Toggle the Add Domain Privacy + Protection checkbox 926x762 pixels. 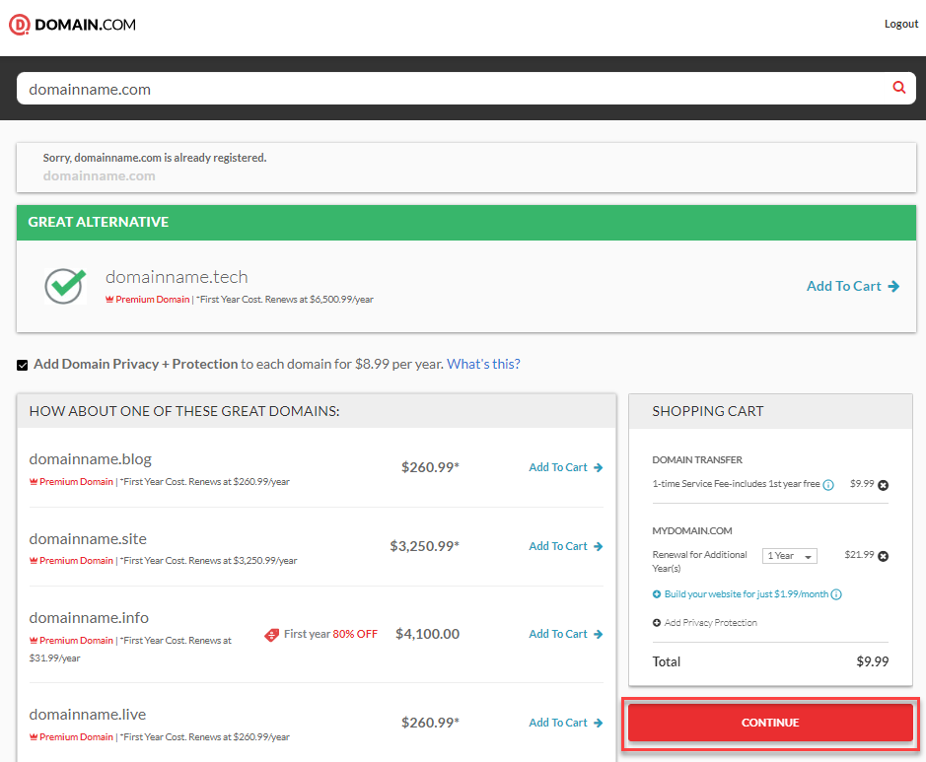tap(23, 365)
